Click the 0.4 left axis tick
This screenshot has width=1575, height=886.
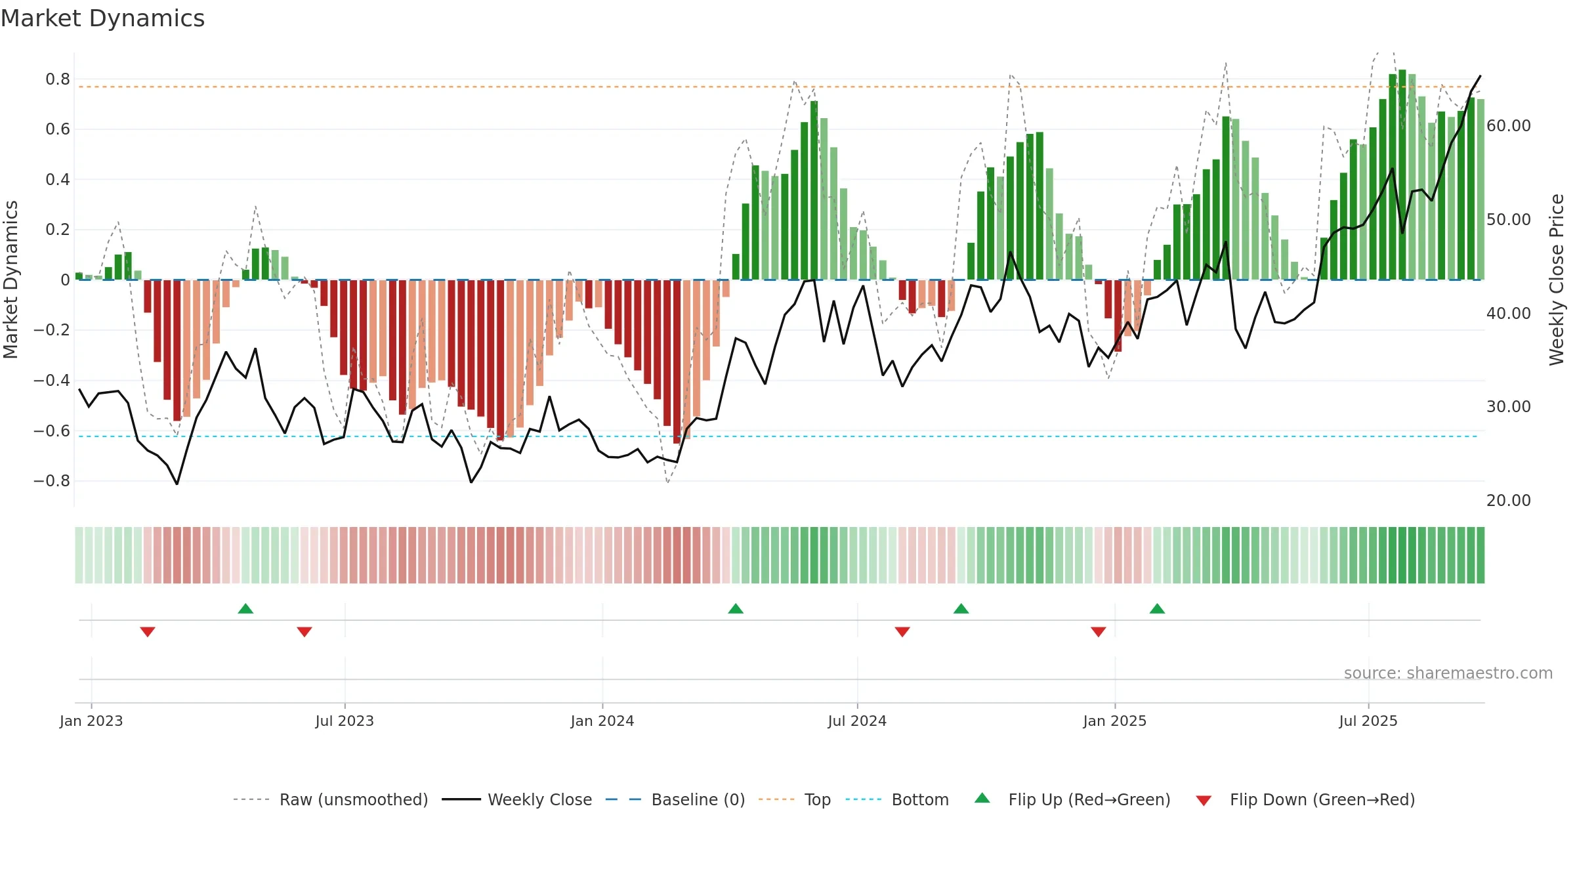point(58,180)
